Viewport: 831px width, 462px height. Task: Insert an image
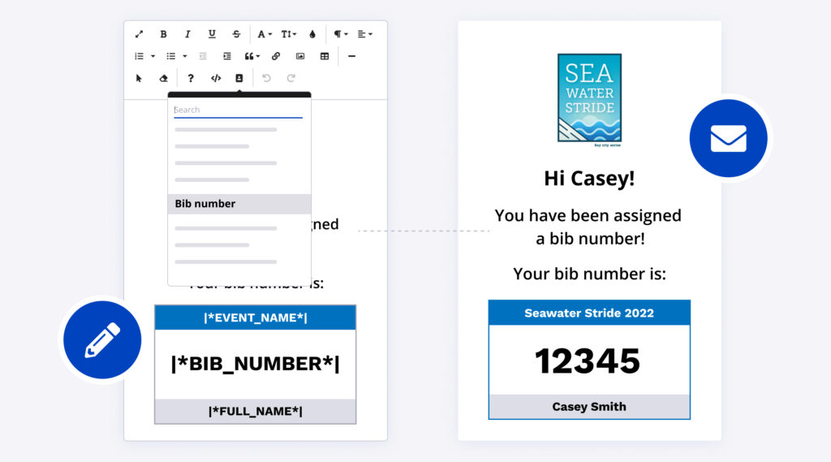pos(300,56)
